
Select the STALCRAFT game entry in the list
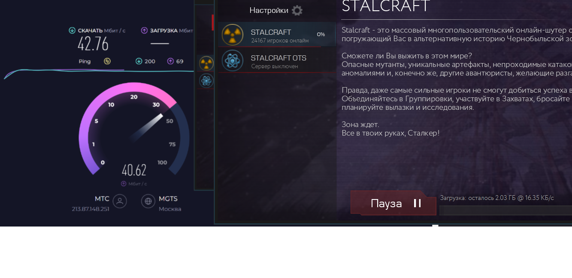(277, 35)
